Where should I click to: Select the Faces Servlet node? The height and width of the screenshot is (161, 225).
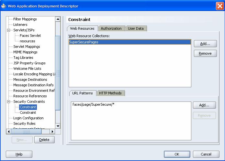[x=30, y=36]
